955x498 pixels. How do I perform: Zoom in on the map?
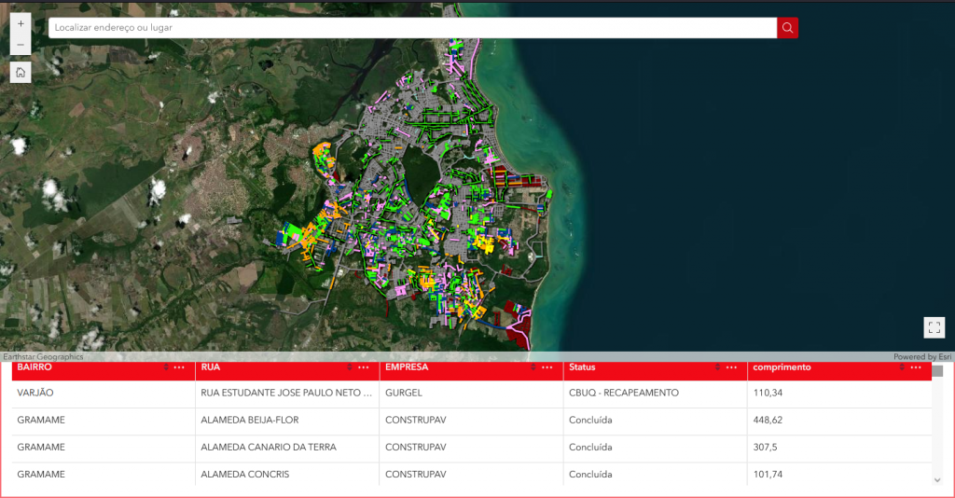point(21,23)
